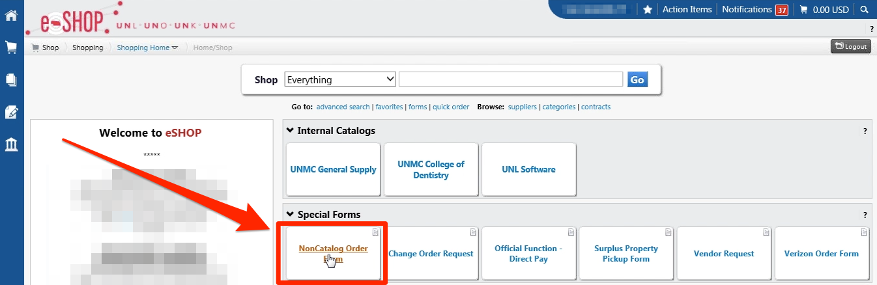Open the shopping cart sidebar icon

11,47
